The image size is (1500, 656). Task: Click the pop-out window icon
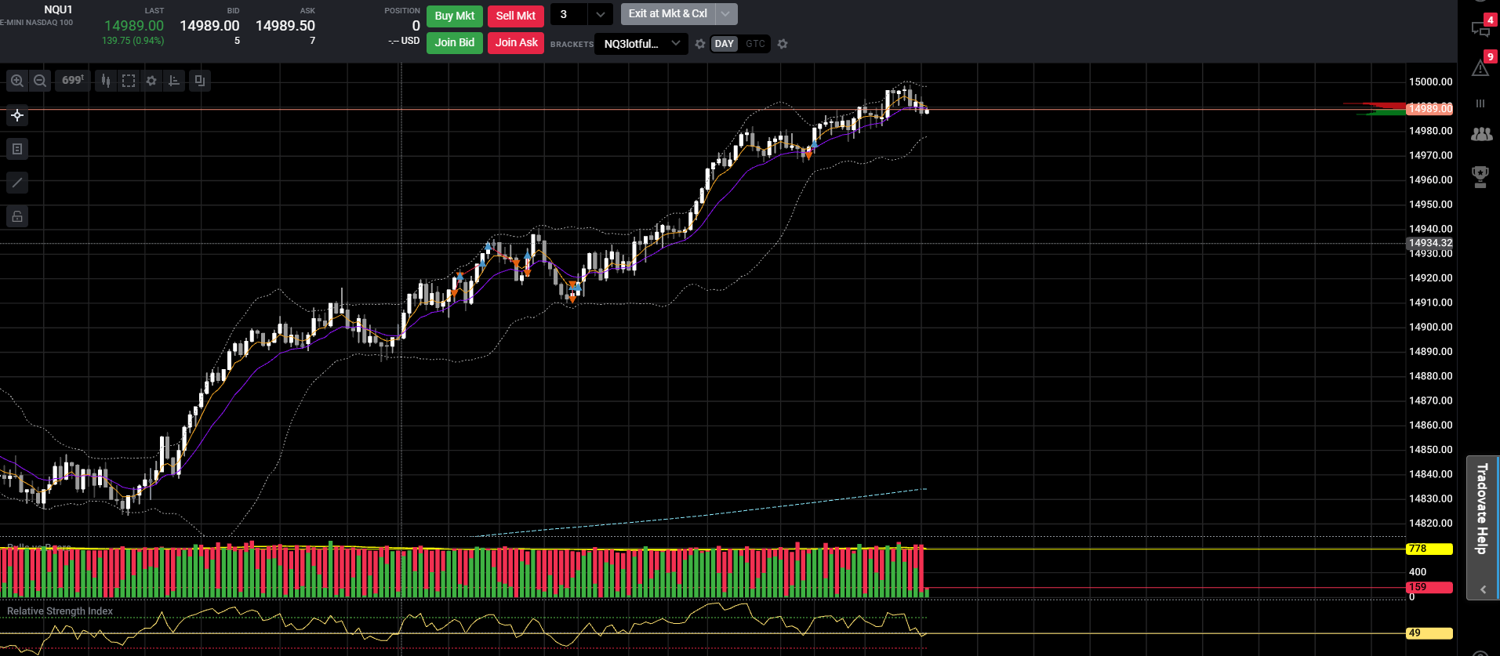pyautogui.click(x=200, y=81)
